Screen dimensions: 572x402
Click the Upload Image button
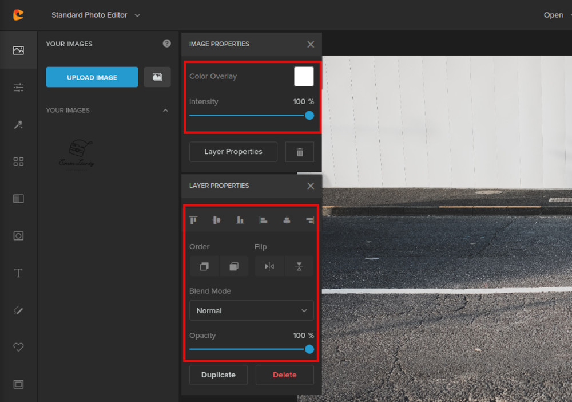(92, 77)
